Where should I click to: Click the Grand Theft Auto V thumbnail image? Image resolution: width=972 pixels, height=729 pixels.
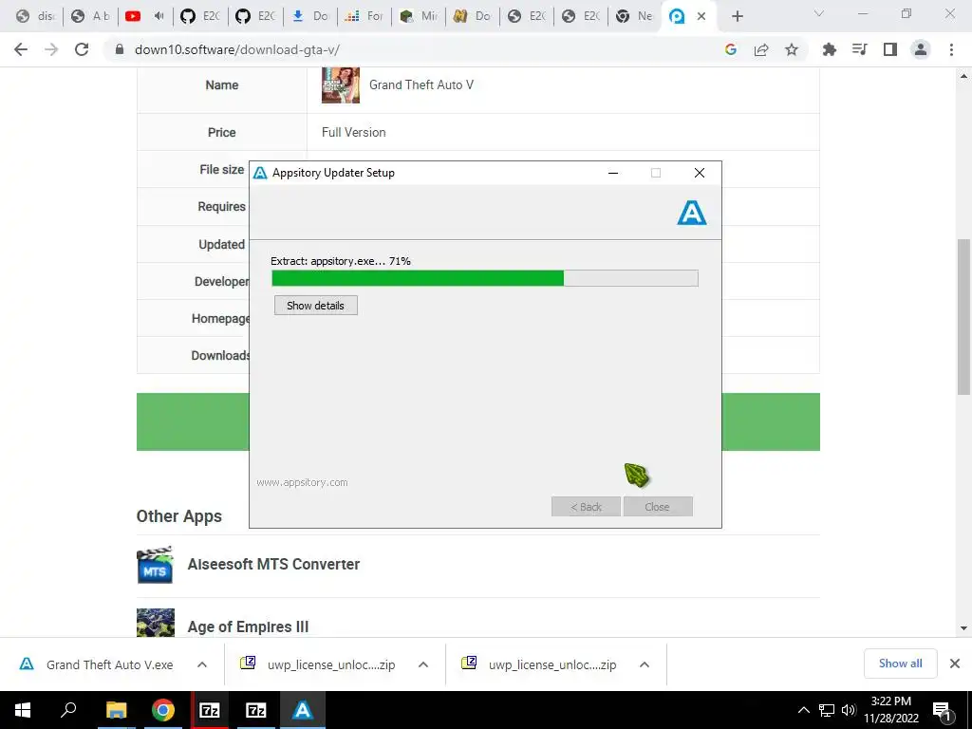(x=341, y=84)
